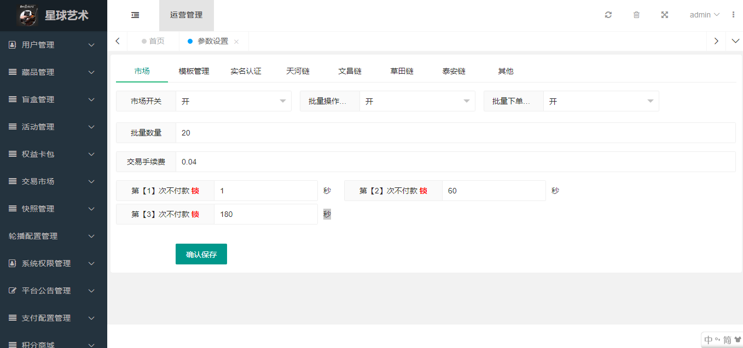The width and height of the screenshot is (743, 348).
Task: Switch to the 实名认证 tab
Action: (x=246, y=72)
